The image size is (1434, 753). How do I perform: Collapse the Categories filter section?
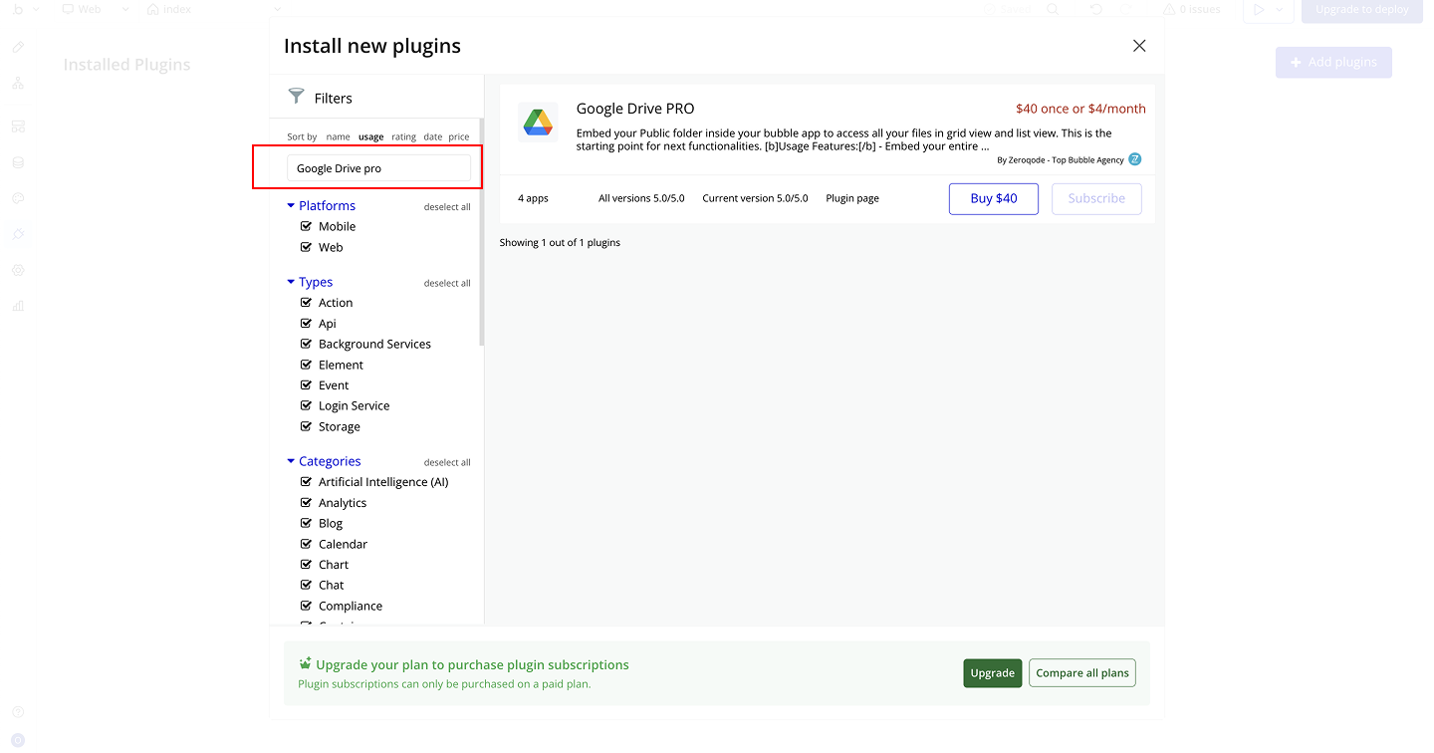coord(291,461)
